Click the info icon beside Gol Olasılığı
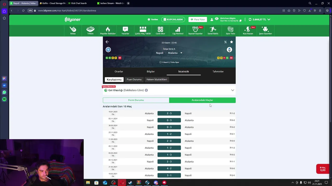 pyautogui.click(x=146, y=90)
